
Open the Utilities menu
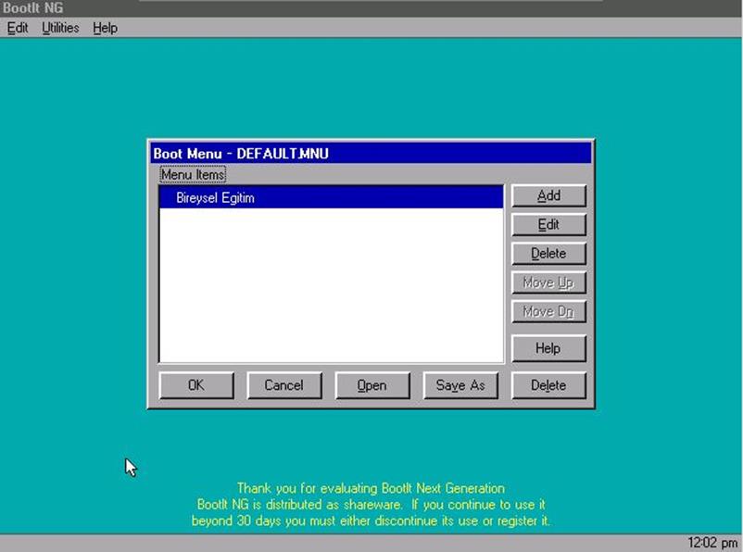click(60, 28)
